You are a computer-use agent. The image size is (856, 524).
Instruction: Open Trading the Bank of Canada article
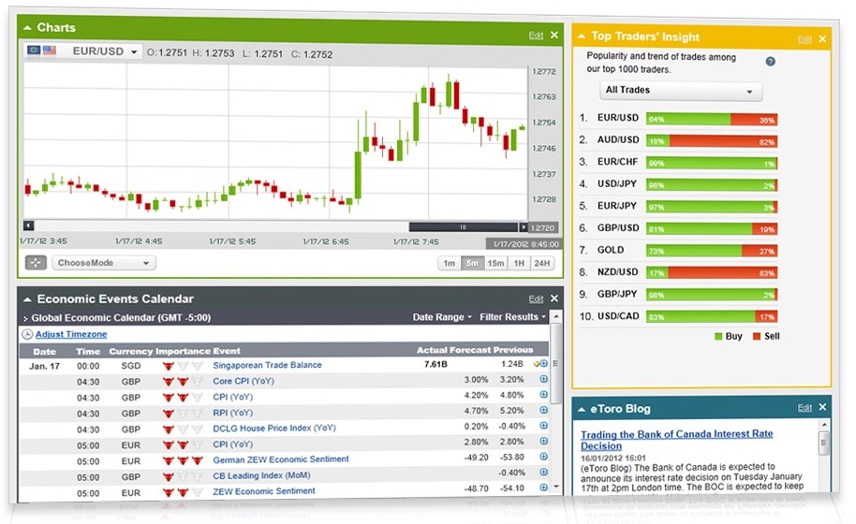point(677,440)
